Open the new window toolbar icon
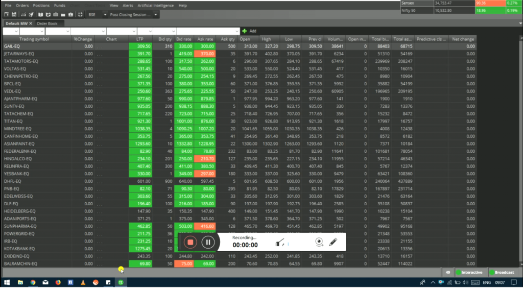 tap(6, 15)
